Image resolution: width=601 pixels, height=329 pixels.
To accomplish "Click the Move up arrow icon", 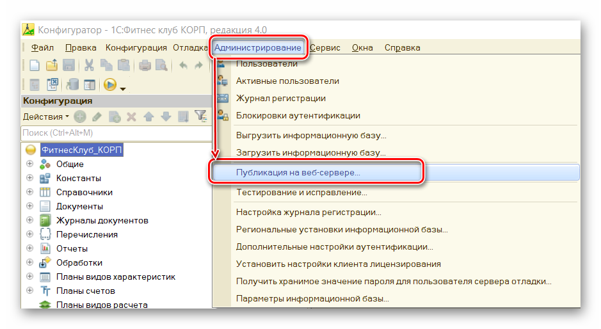I will [x=148, y=116].
